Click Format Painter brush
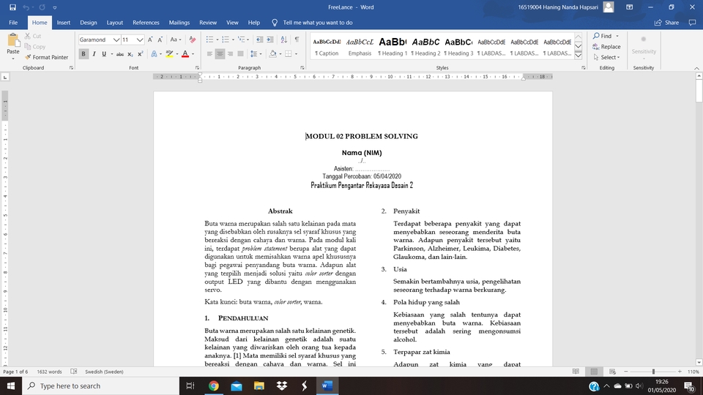This screenshot has height=395, width=703. 46,57
